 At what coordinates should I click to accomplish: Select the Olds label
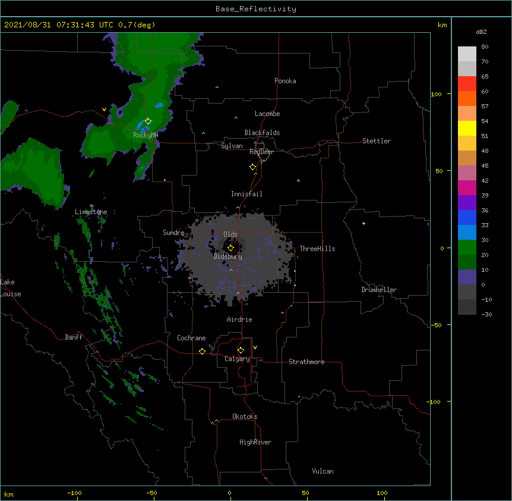[230, 234]
